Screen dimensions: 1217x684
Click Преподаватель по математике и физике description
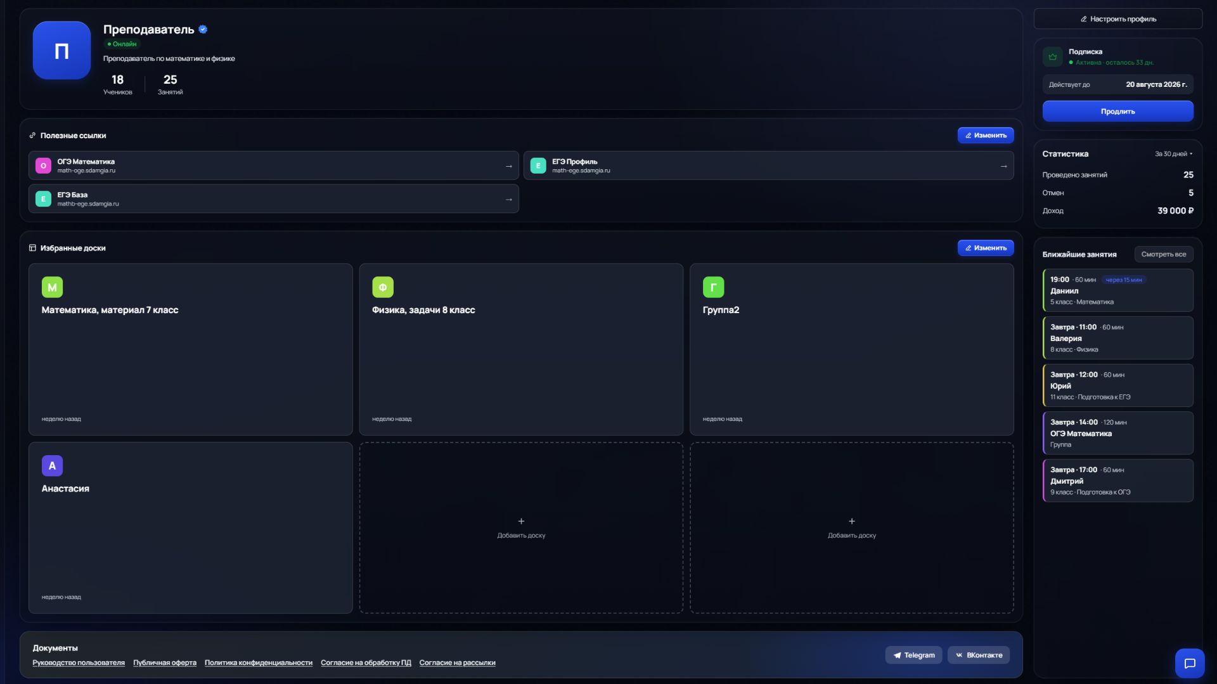pyautogui.click(x=169, y=58)
